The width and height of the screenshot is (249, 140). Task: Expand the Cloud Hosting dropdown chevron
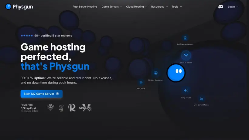click(146, 7)
